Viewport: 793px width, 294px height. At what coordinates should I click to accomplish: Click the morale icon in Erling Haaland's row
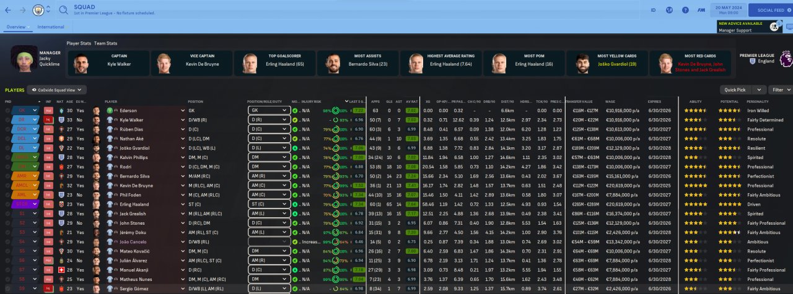click(295, 204)
